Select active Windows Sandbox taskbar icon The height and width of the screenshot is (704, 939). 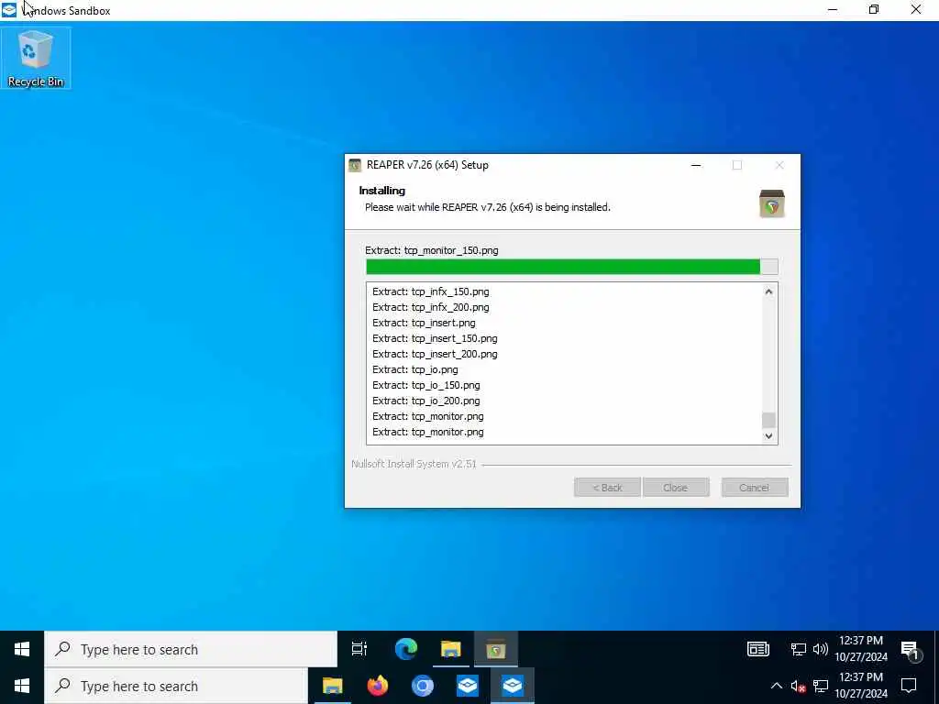(x=513, y=686)
